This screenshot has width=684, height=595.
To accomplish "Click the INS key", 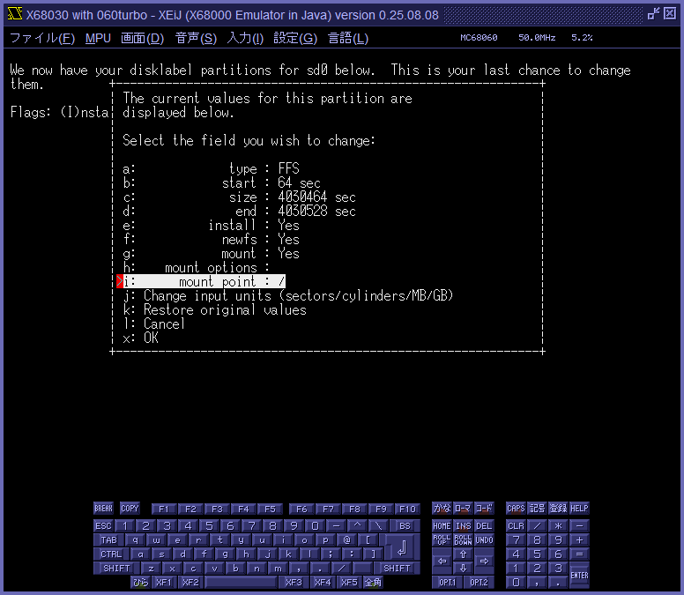I will (x=463, y=525).
